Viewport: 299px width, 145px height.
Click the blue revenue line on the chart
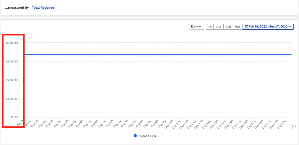155,54
